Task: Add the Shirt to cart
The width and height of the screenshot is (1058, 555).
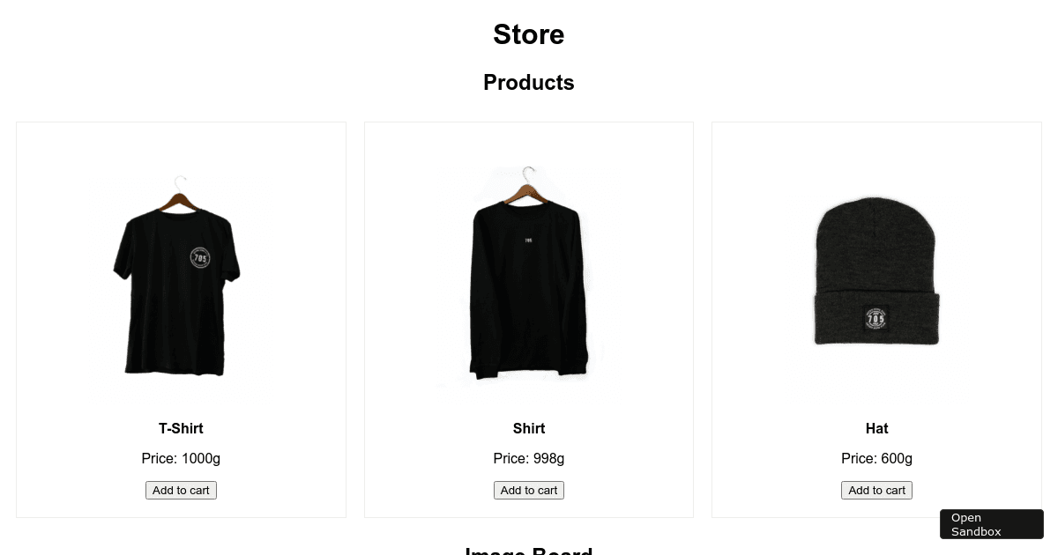Action: (529, 491)
